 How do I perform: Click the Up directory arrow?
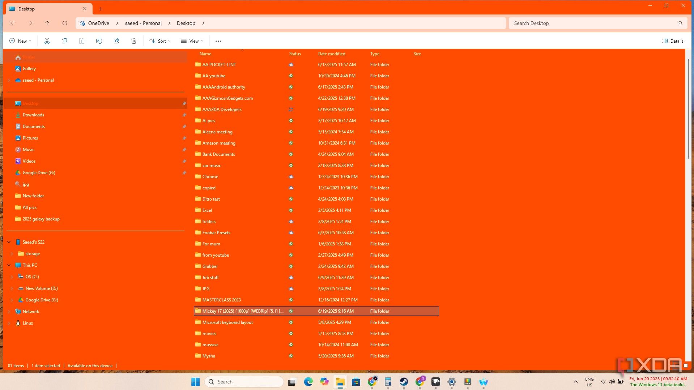(47, 23)
